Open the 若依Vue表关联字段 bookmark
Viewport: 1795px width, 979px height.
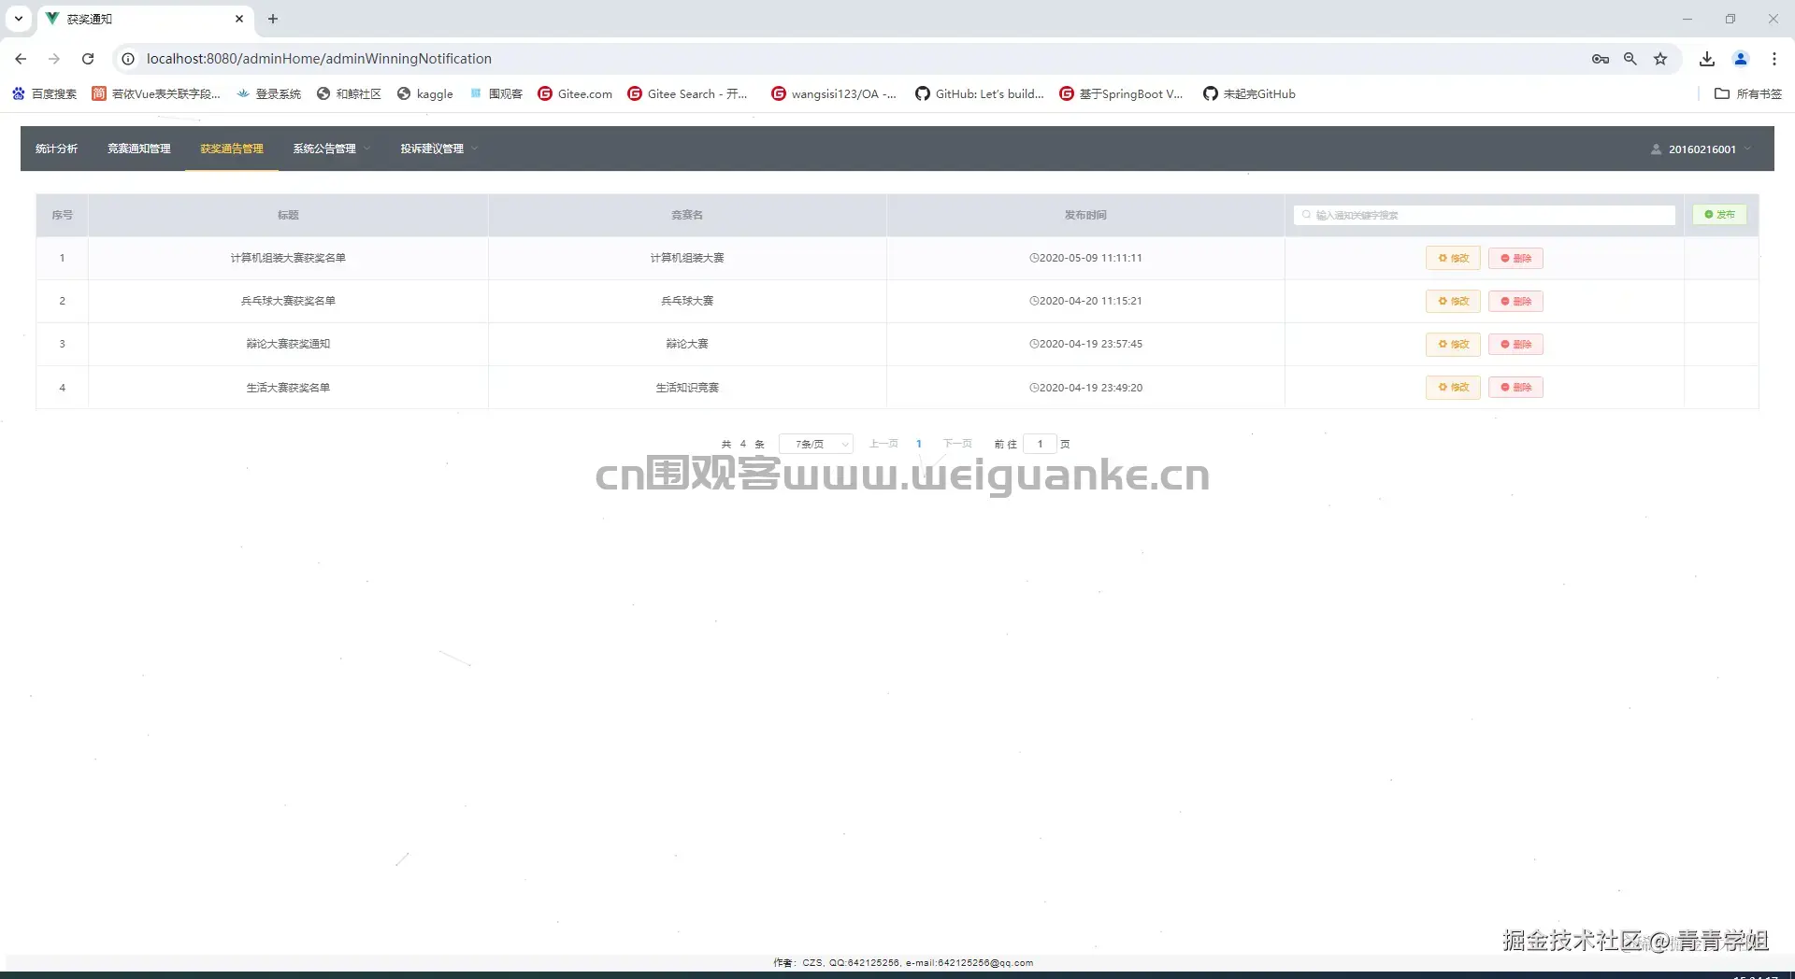click(156, 93)
